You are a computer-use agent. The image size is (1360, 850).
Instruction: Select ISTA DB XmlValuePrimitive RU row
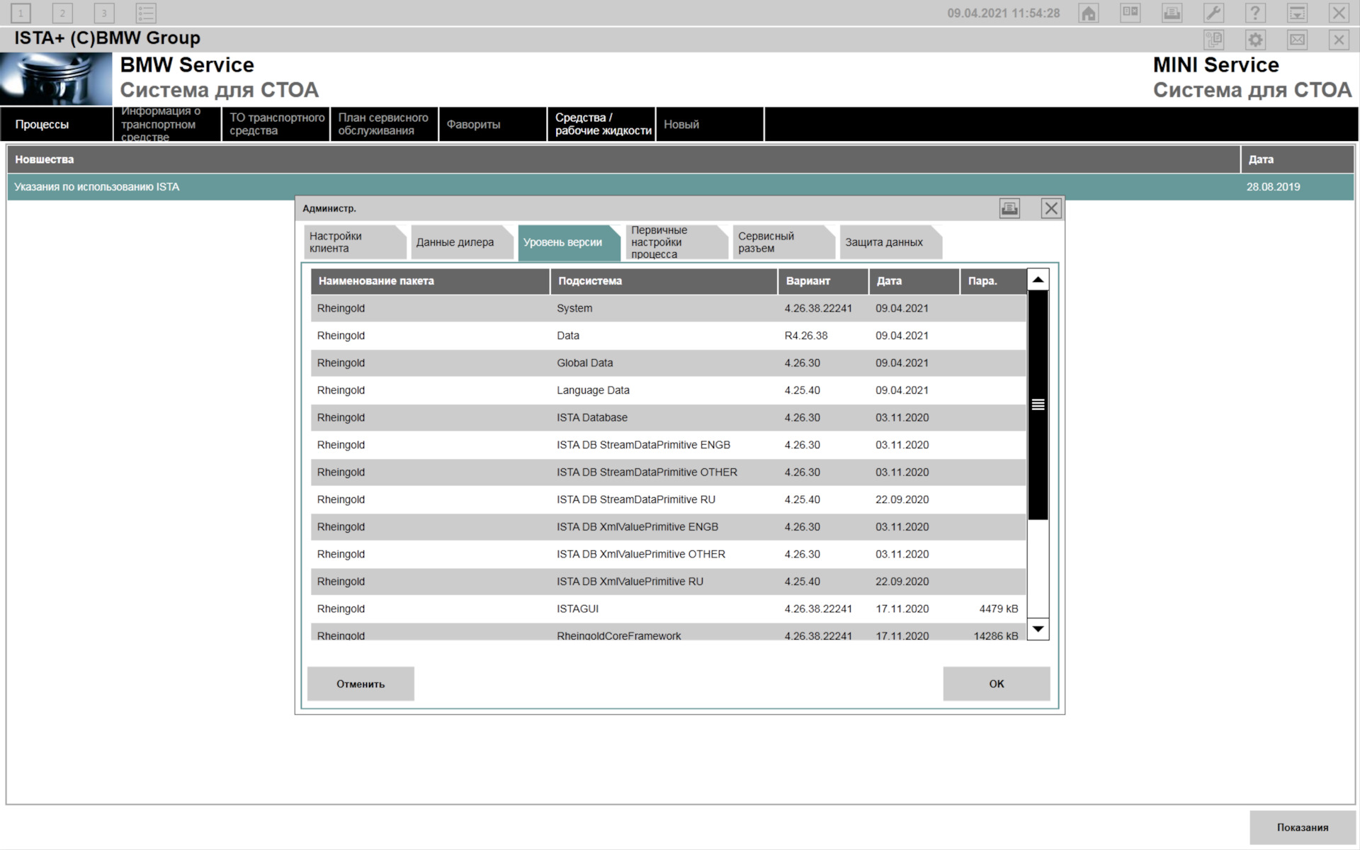(668, 581)
